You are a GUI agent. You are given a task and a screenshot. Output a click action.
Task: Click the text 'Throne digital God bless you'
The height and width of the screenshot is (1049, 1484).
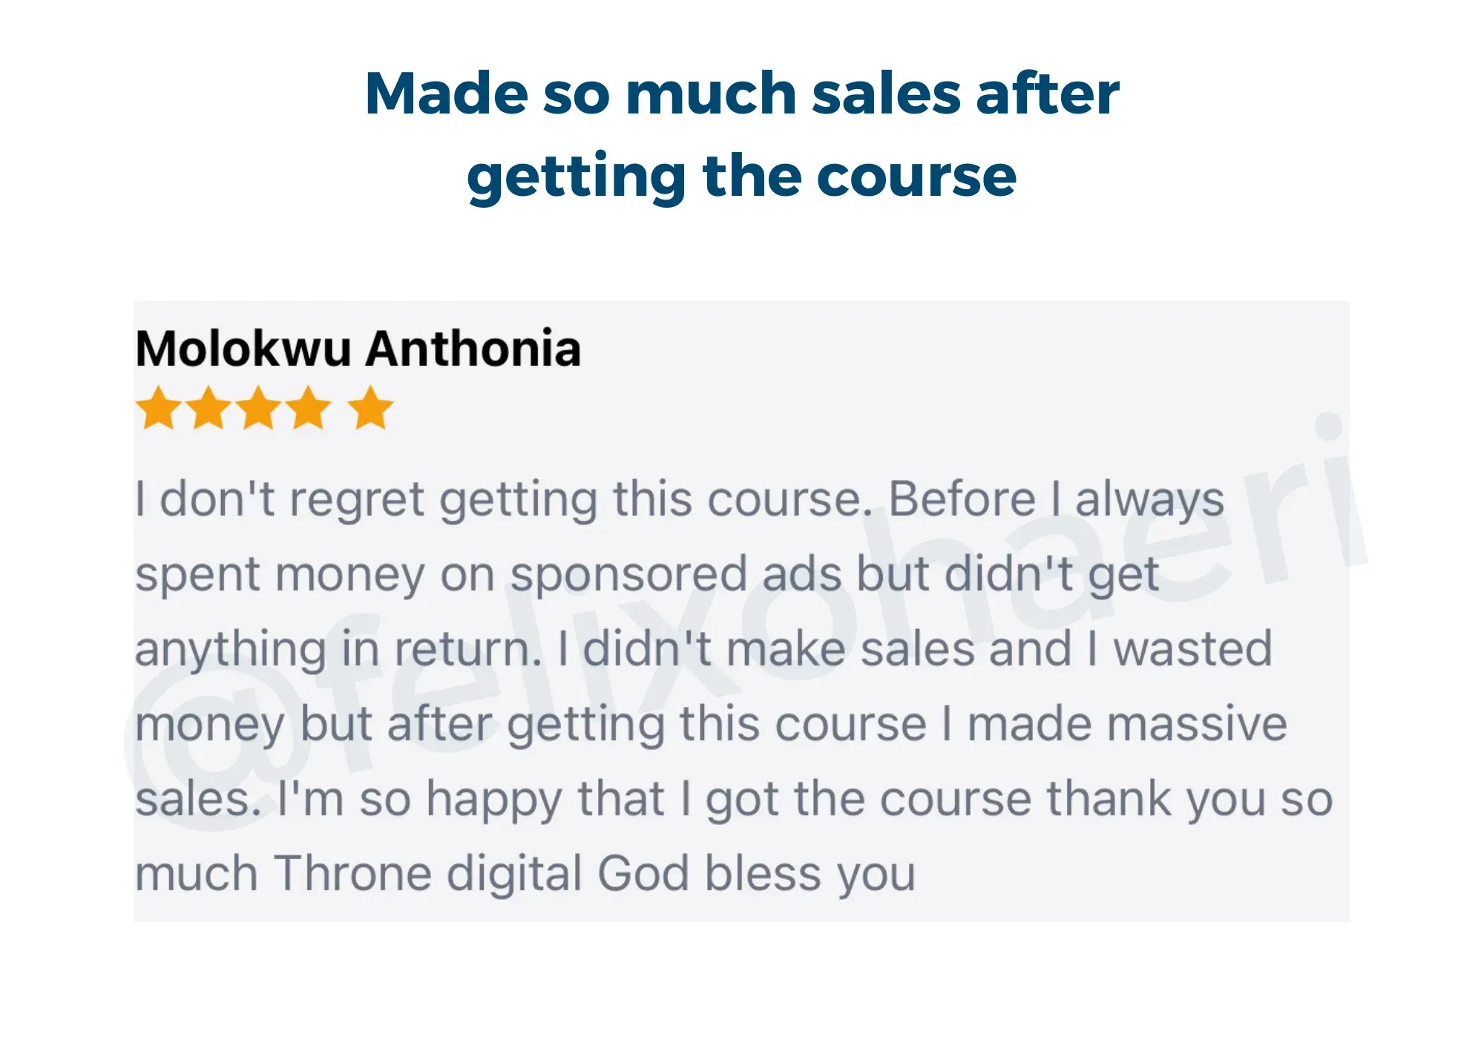(595, 874)
